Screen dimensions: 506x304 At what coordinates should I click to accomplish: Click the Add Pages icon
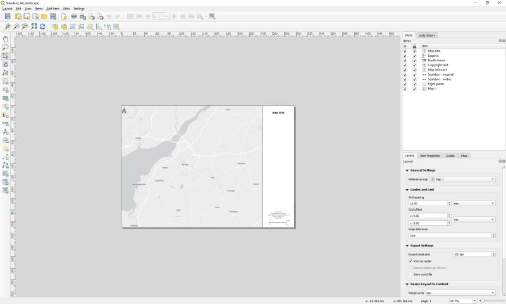point(64,16)
